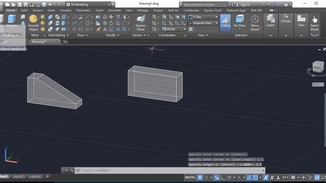Click the New drawing icon in quick access
The image size is (326, 183).
pyautogui.click(x=8, y=5)
